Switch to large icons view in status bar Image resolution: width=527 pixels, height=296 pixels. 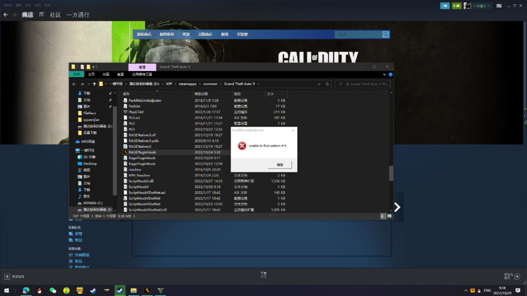(x=389, y=216)
